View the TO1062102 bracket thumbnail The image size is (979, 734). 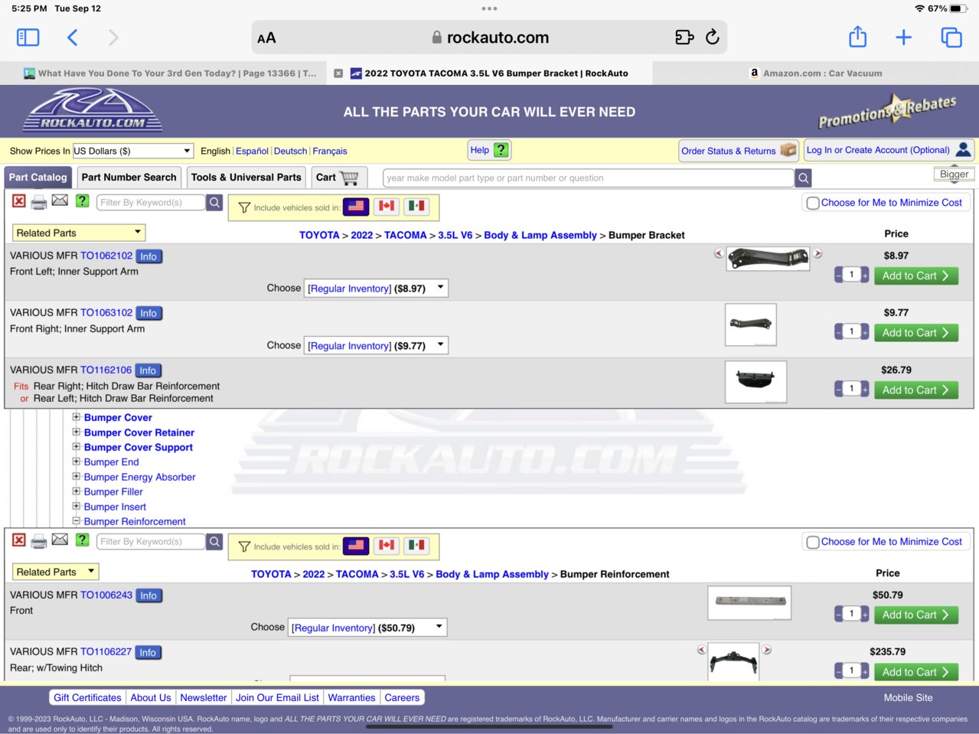[768, 258]
